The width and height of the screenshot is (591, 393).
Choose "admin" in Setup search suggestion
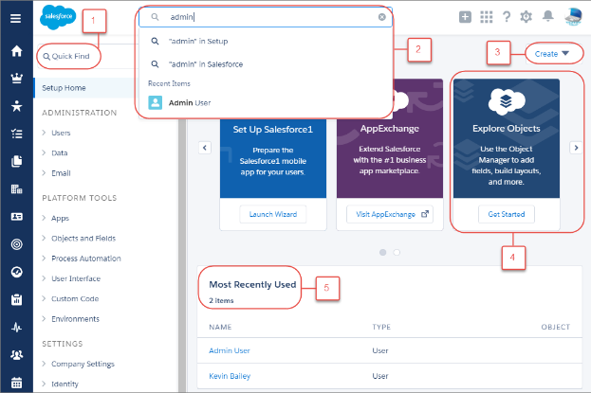point(198,42)
